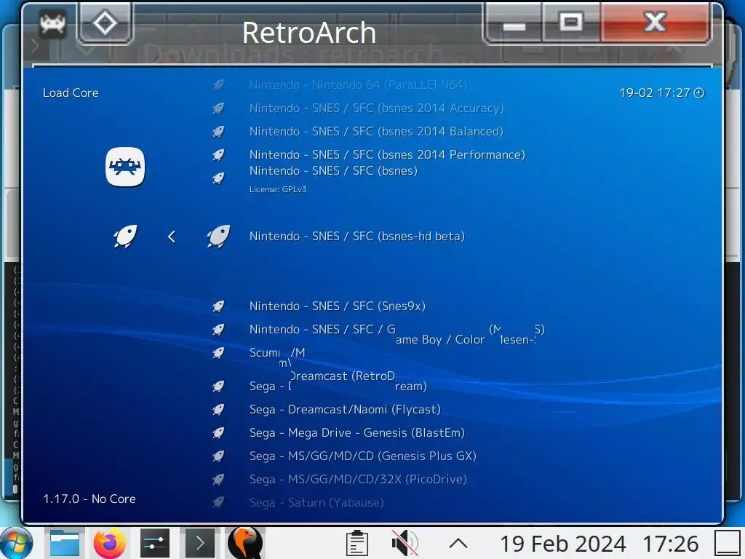The width and height of the screenshot is (745, 559).
Task: Click rocket icon next to BlastEm core
Action: click(x=218, y=432)
